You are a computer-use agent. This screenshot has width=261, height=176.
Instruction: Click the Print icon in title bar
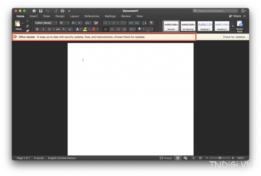point(62,11)
